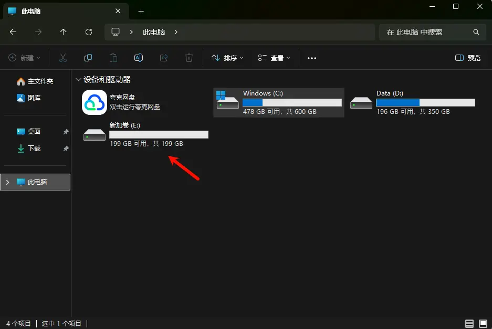Open the 排序 sort dropdown

tap(227, 58)
